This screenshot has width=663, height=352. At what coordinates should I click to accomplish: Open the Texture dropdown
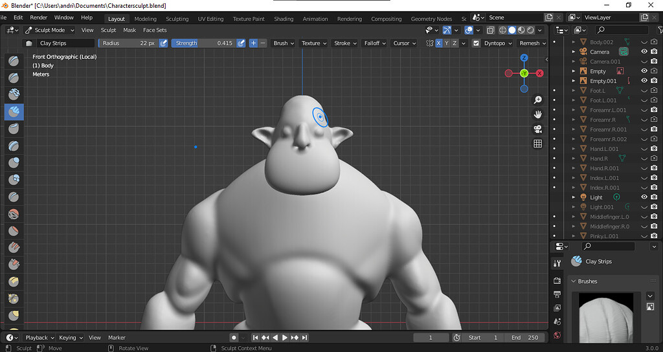pyautogui.click(x=313, y=43)
